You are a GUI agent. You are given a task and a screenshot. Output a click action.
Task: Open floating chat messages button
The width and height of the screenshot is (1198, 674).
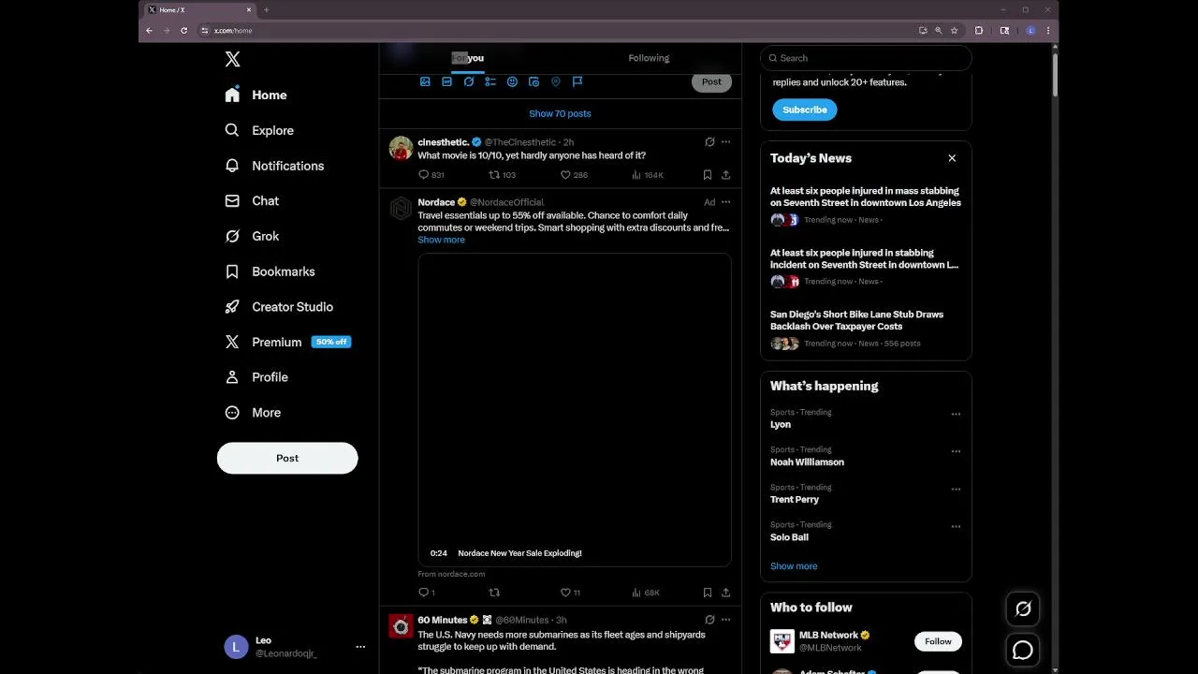tap(1023, 650)
